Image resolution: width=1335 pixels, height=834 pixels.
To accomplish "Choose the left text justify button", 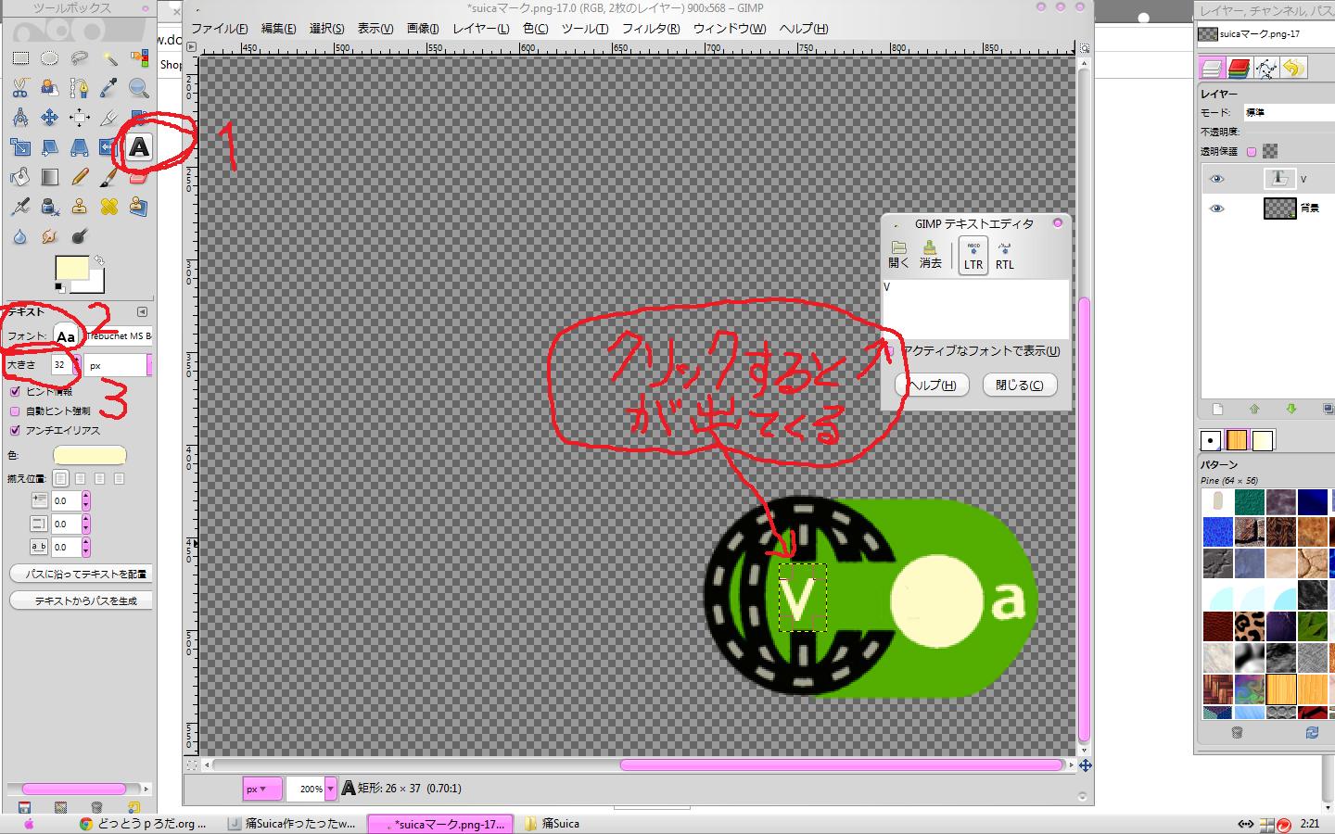I will (61, 479).
